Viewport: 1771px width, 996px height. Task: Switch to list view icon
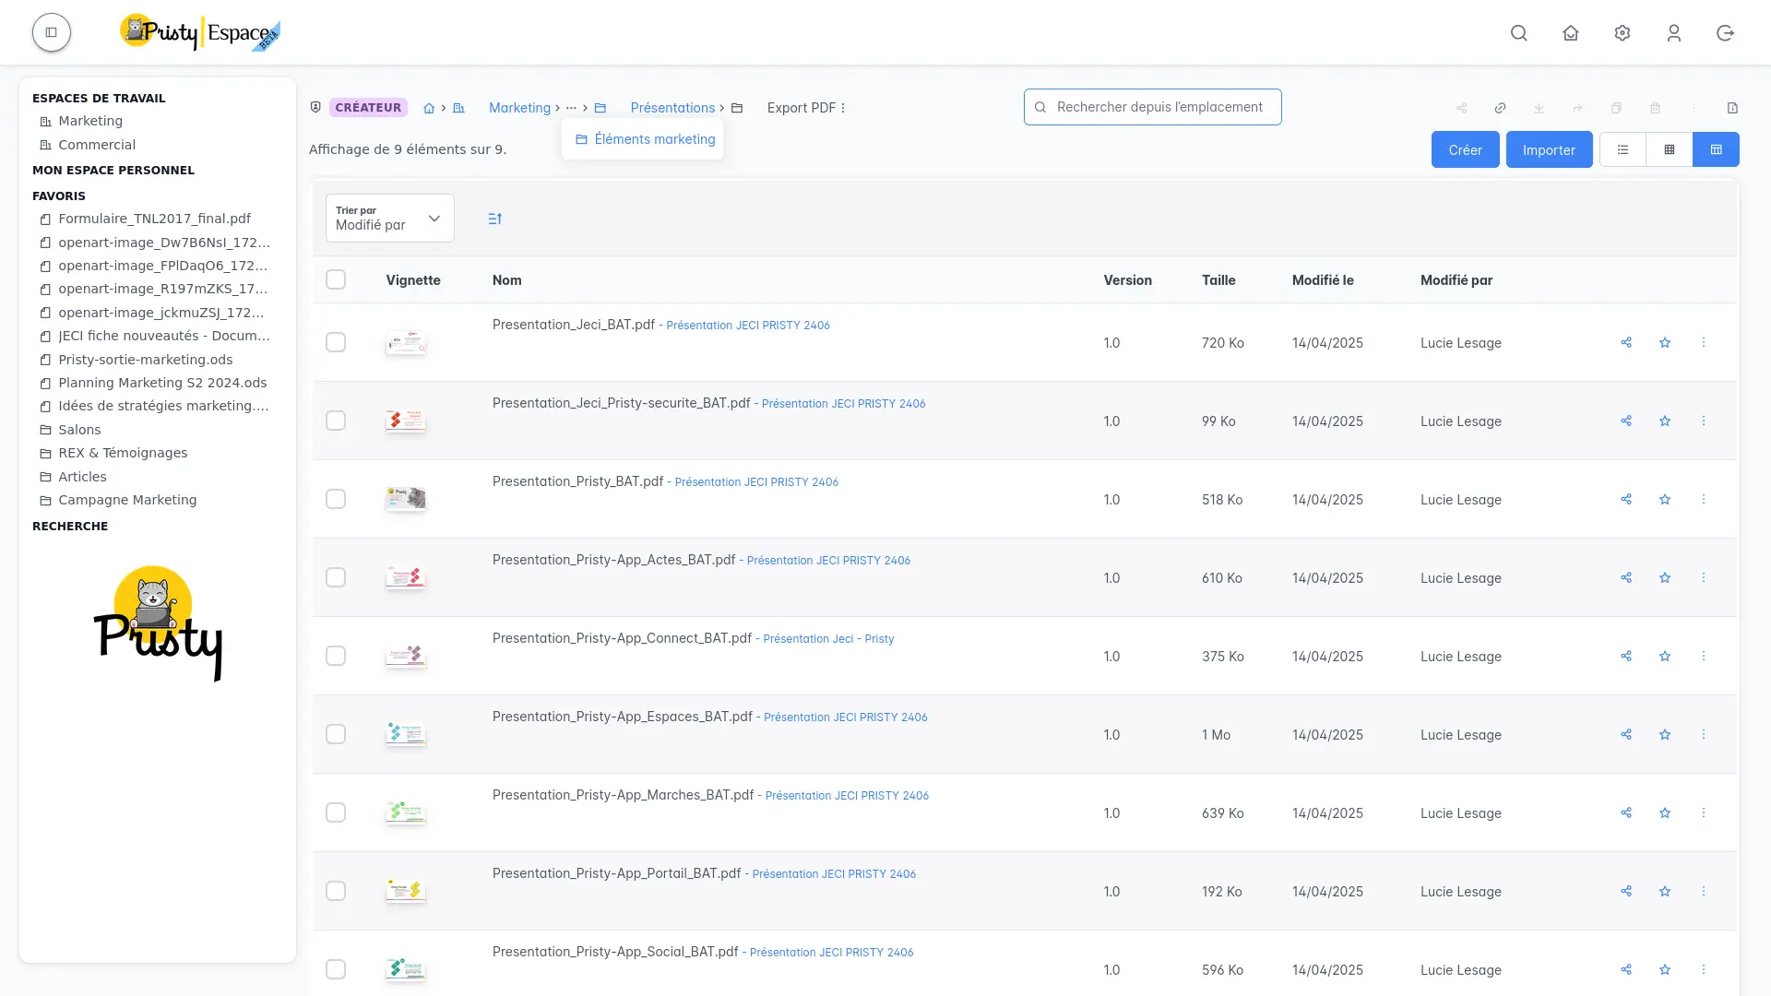click(1622, 149)
